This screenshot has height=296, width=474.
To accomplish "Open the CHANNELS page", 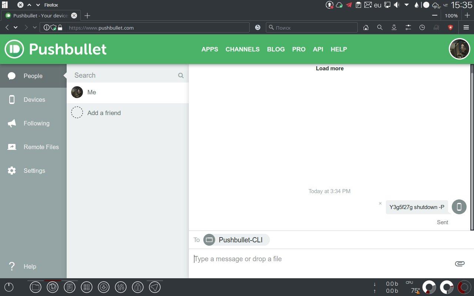I will pos(243,49).
